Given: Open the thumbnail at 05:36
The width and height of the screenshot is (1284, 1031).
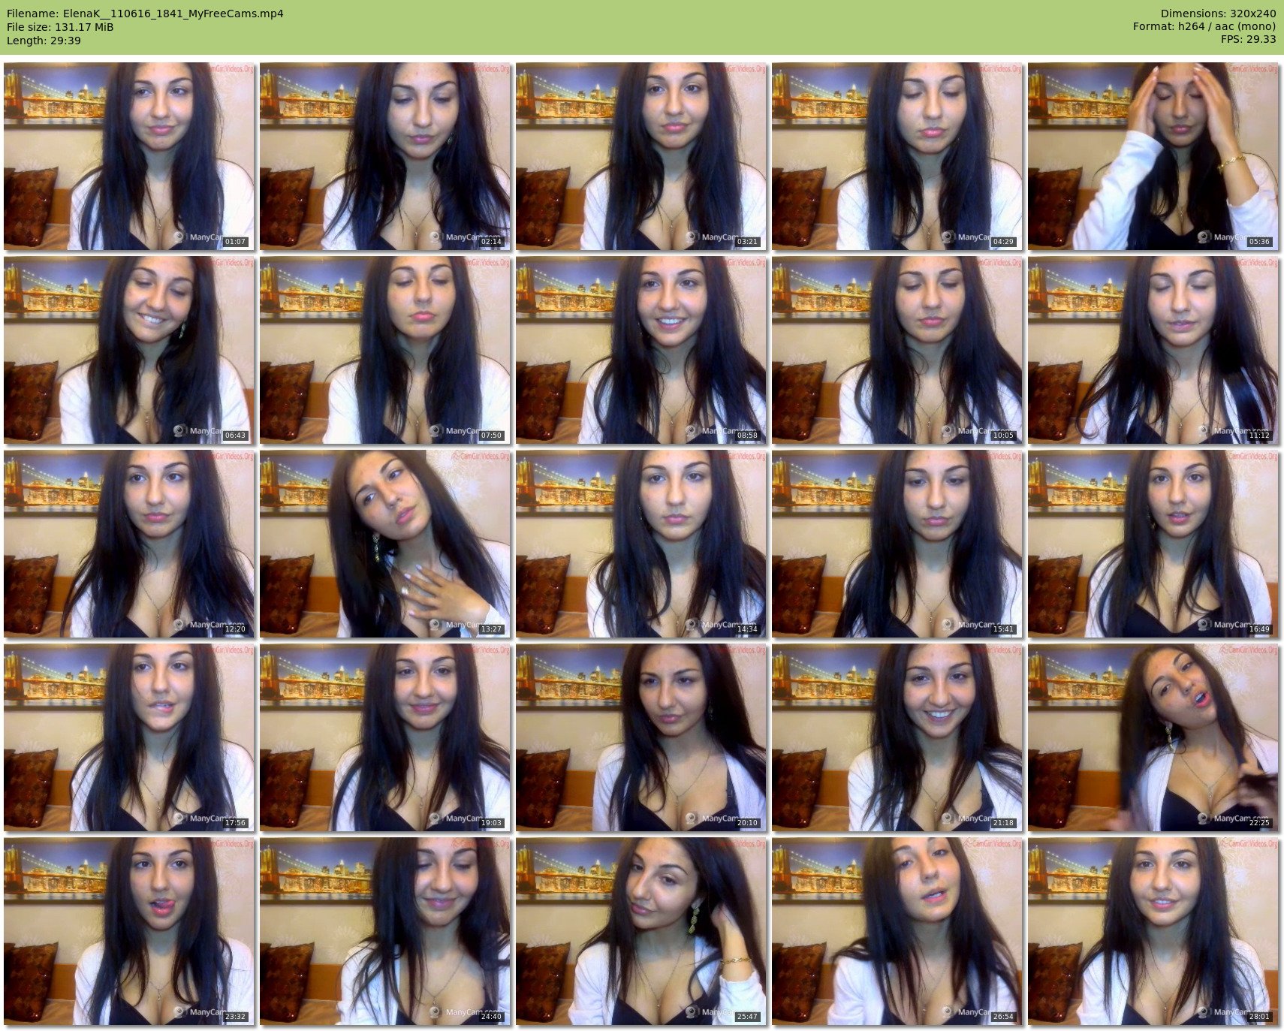Looking at the screenshot, I should (1153, 156).
